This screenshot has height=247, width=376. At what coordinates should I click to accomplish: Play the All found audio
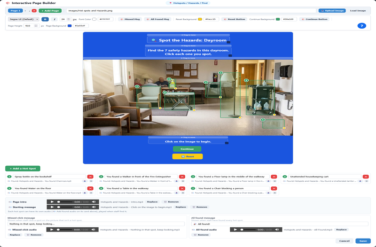235,230
